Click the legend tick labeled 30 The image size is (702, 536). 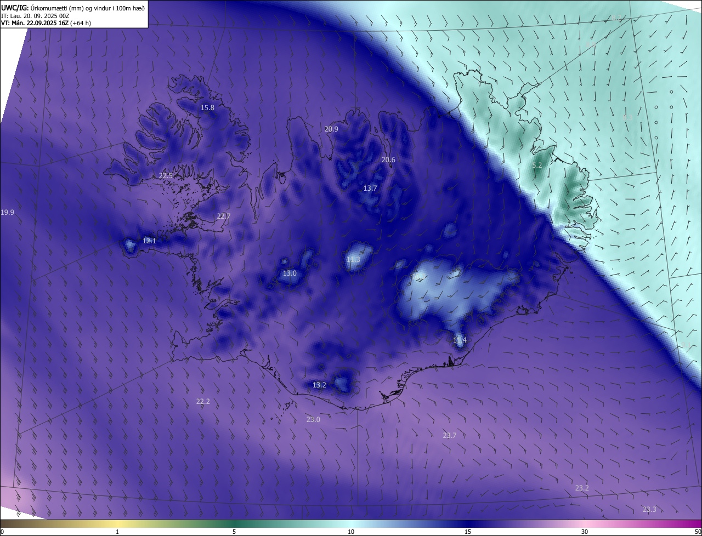(x=585, y=532)
